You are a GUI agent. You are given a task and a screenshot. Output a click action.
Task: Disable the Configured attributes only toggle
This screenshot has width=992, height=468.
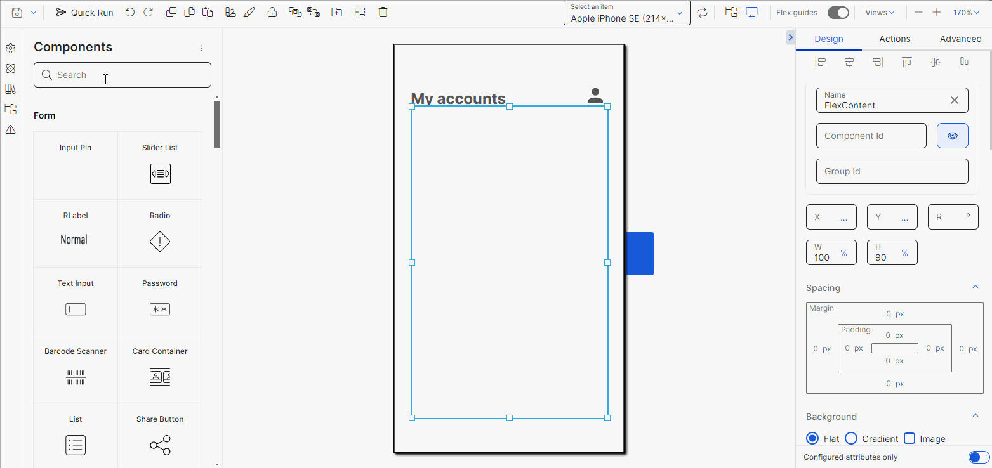pos(978,457)
